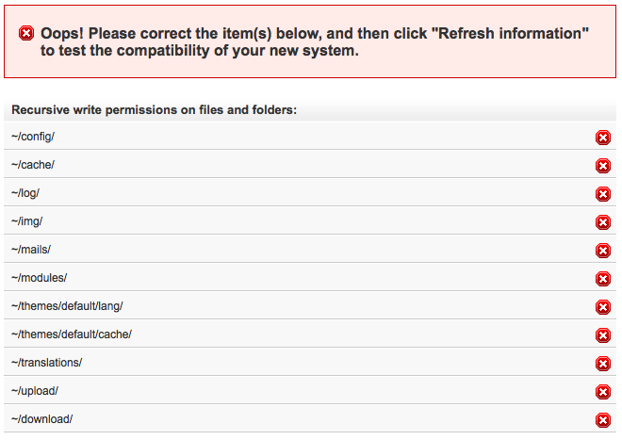Click the red X icon for ~/mails/
The width and height of the screenshot is (622, 440).
click(603, 251)
